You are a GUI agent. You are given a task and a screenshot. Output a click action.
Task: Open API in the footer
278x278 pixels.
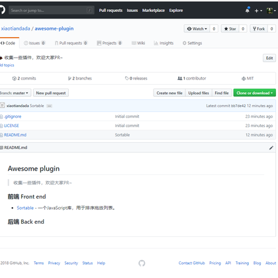(x=228, y=263)
